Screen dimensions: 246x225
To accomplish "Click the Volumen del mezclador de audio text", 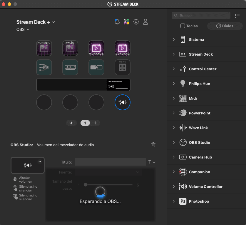I will [x=66, y=145].
